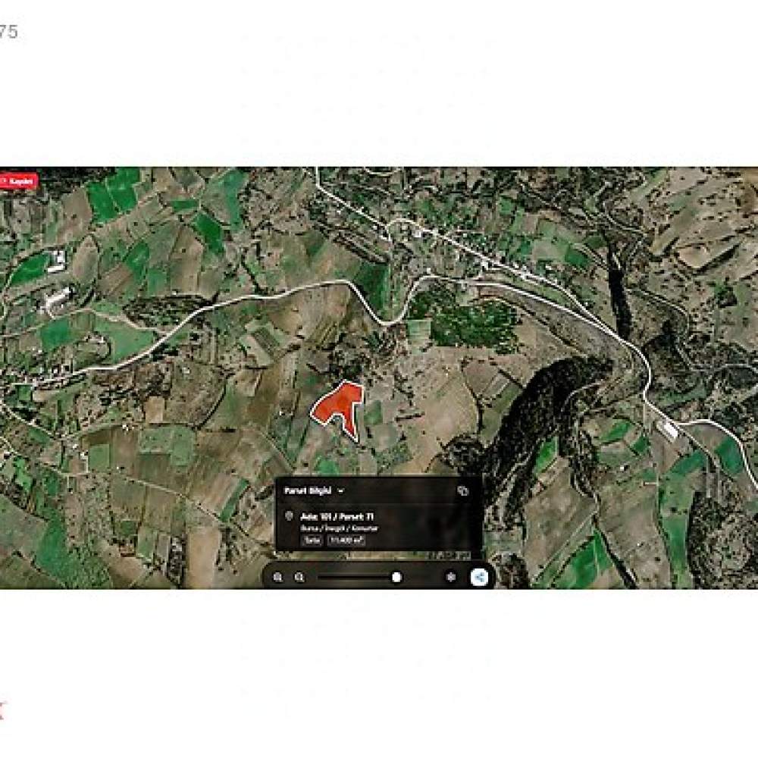Click the location pin icon beside Ada/Parsel
The height and width of the screenshot is (758, 758).
(x=289, y=516)
